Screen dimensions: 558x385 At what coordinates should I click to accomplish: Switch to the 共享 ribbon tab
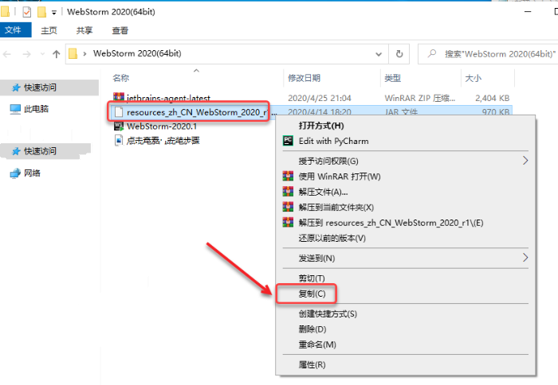[84, 30]
